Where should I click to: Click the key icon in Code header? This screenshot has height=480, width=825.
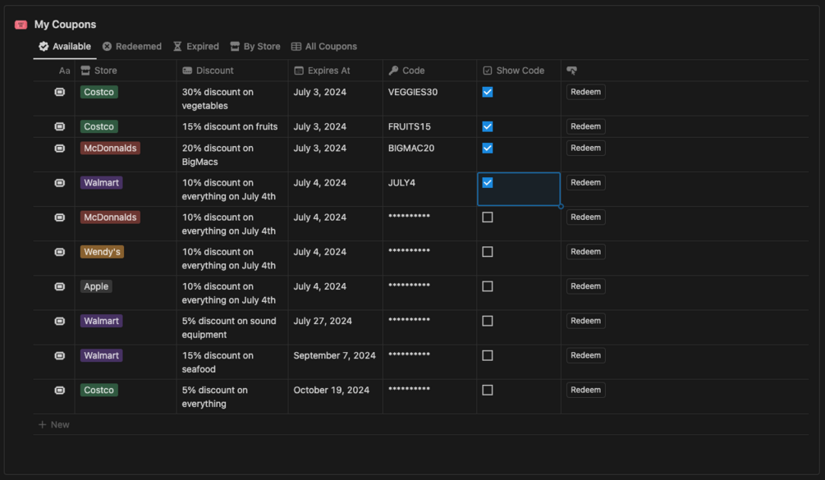tap(393, 71)
